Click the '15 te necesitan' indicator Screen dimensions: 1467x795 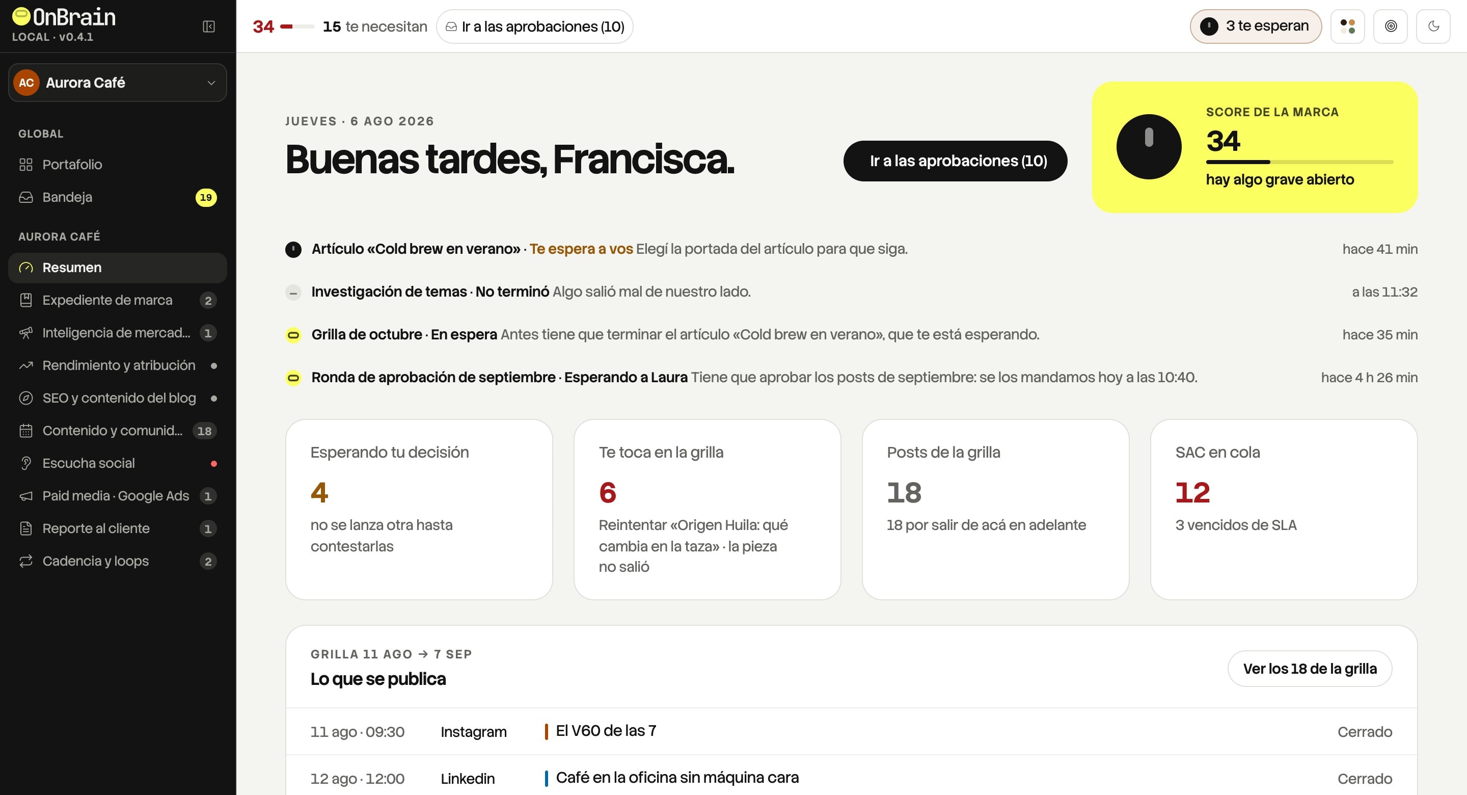(x=375, y=27)
